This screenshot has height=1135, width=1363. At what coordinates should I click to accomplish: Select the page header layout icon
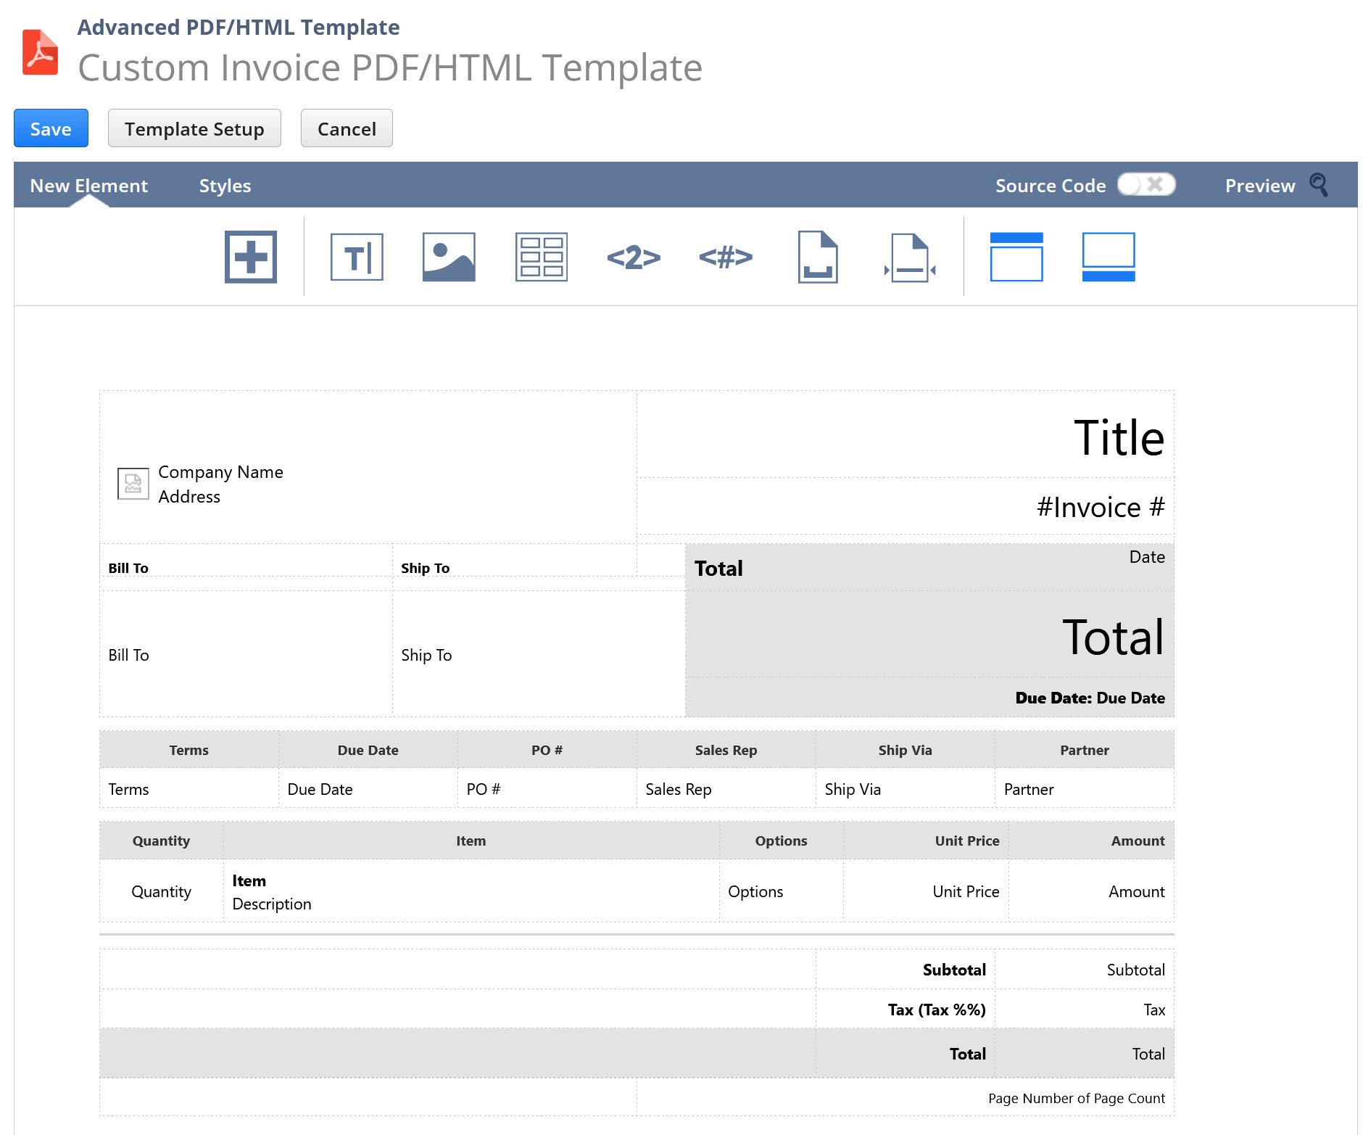[x=1016, y=257]
